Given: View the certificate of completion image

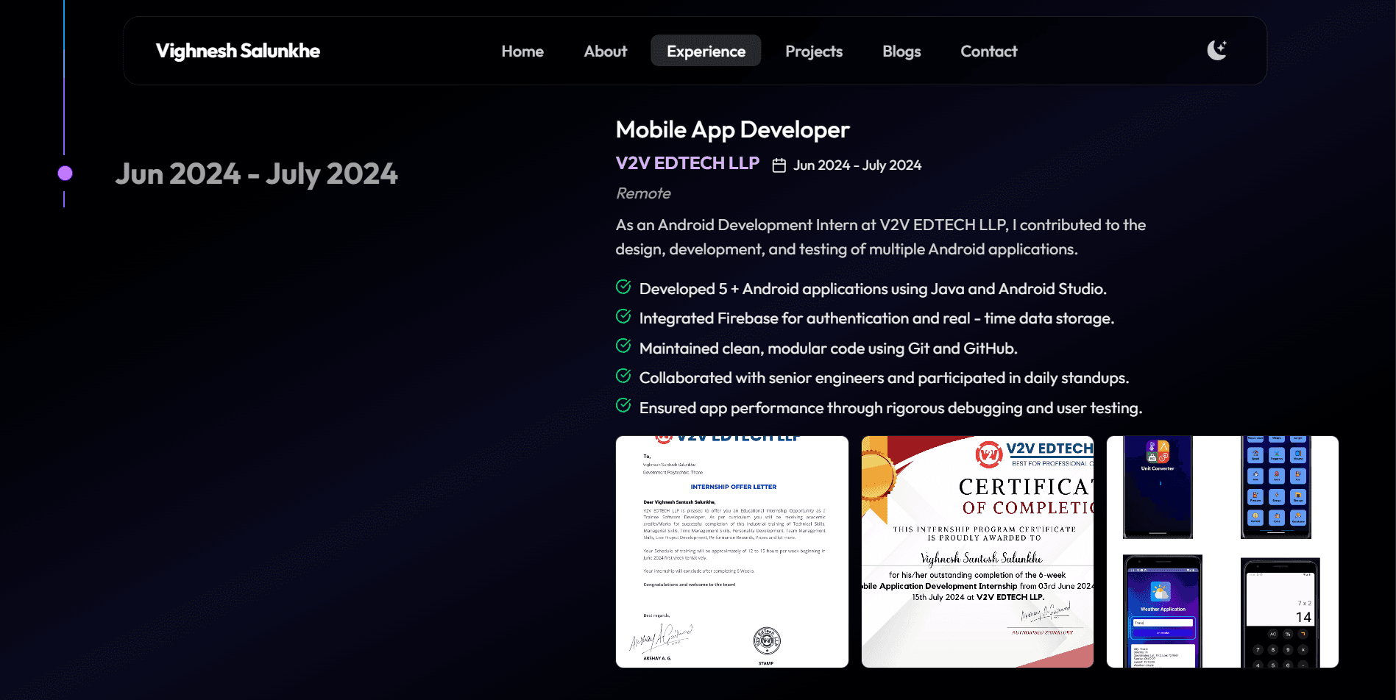Looking at the screenshot, I should pos(977,550).
